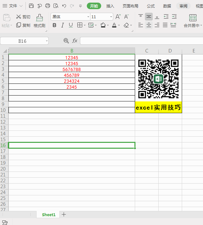Open fill color dropdown arrow
Image resolution: width=203 pixels, height=225 pixels.
point(108,25)
